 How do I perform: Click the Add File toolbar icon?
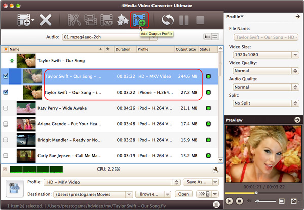23,21
